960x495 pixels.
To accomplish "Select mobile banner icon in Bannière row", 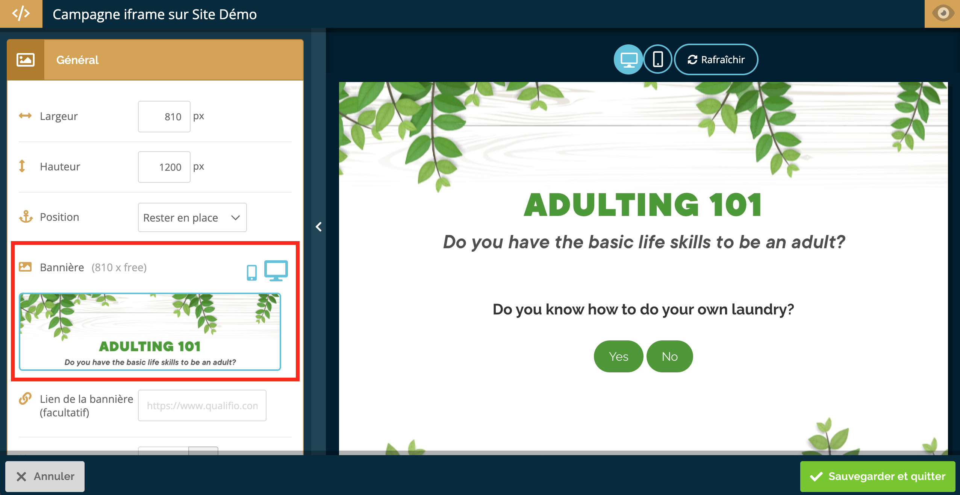I will click(252, 272).
